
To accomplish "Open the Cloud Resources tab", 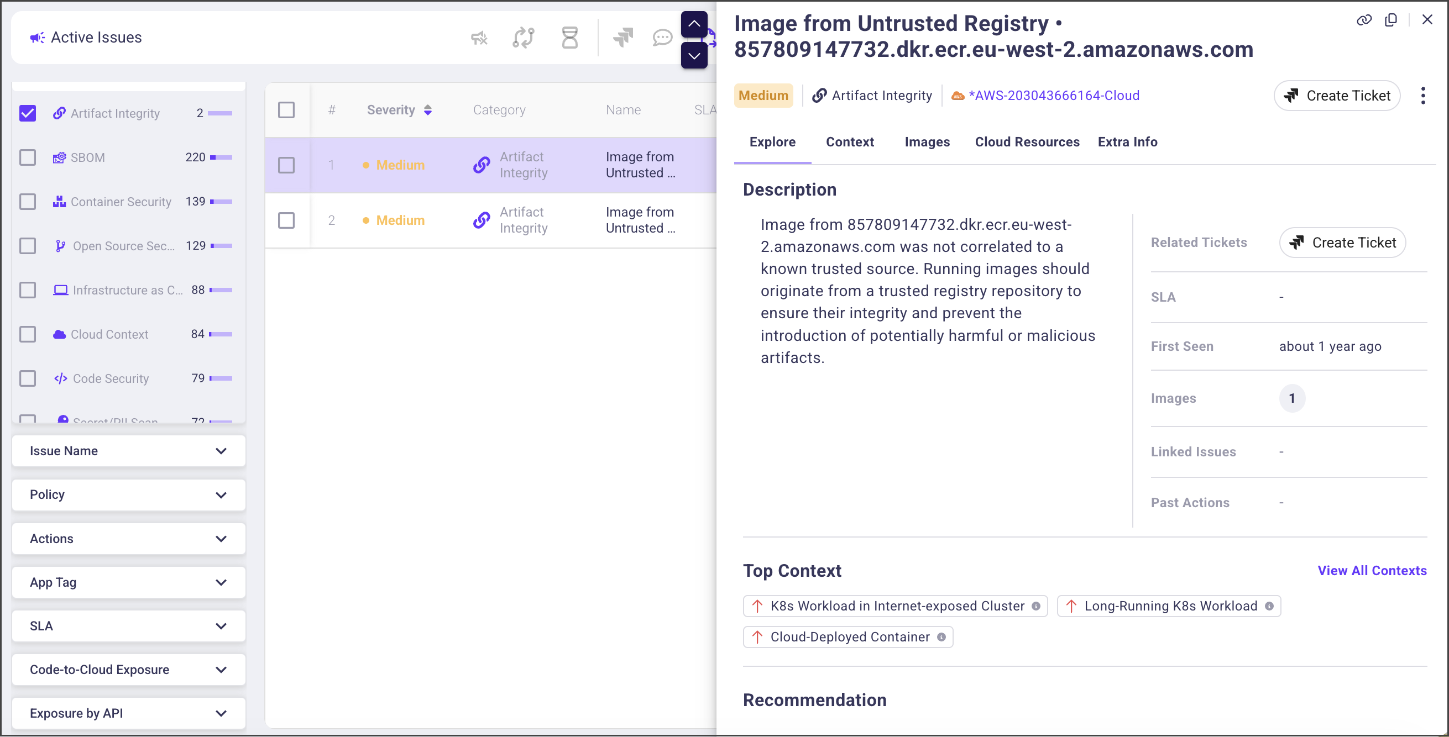I will 1027,141.
